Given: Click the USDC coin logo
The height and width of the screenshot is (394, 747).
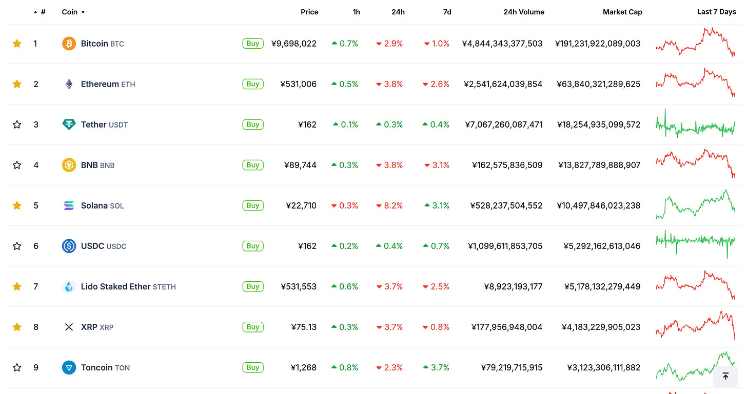Looking at the screenshot, I should (69, 246).
